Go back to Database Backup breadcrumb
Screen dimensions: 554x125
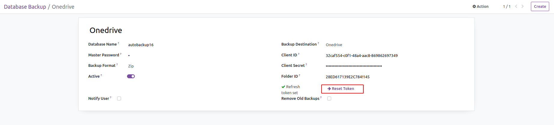click(x=25, y=7)
